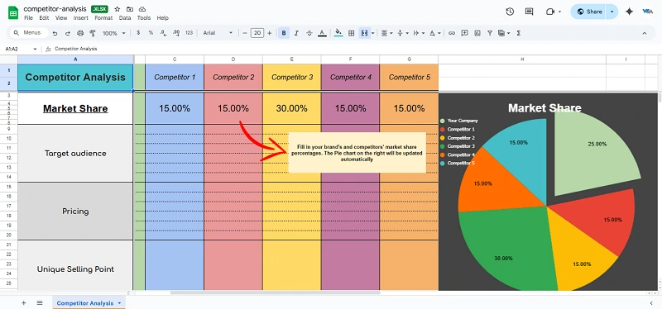
Task: Redo the last action
Action: 68,33
